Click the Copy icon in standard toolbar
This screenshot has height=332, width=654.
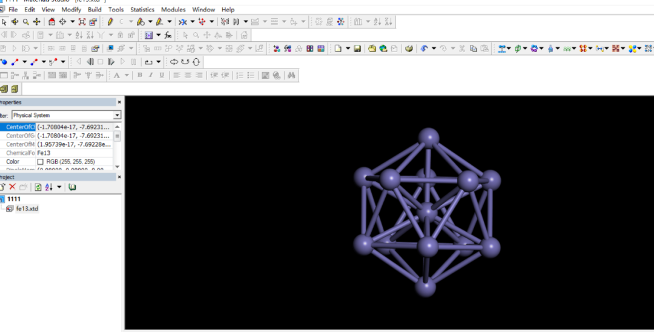click(x=473, y=49)
